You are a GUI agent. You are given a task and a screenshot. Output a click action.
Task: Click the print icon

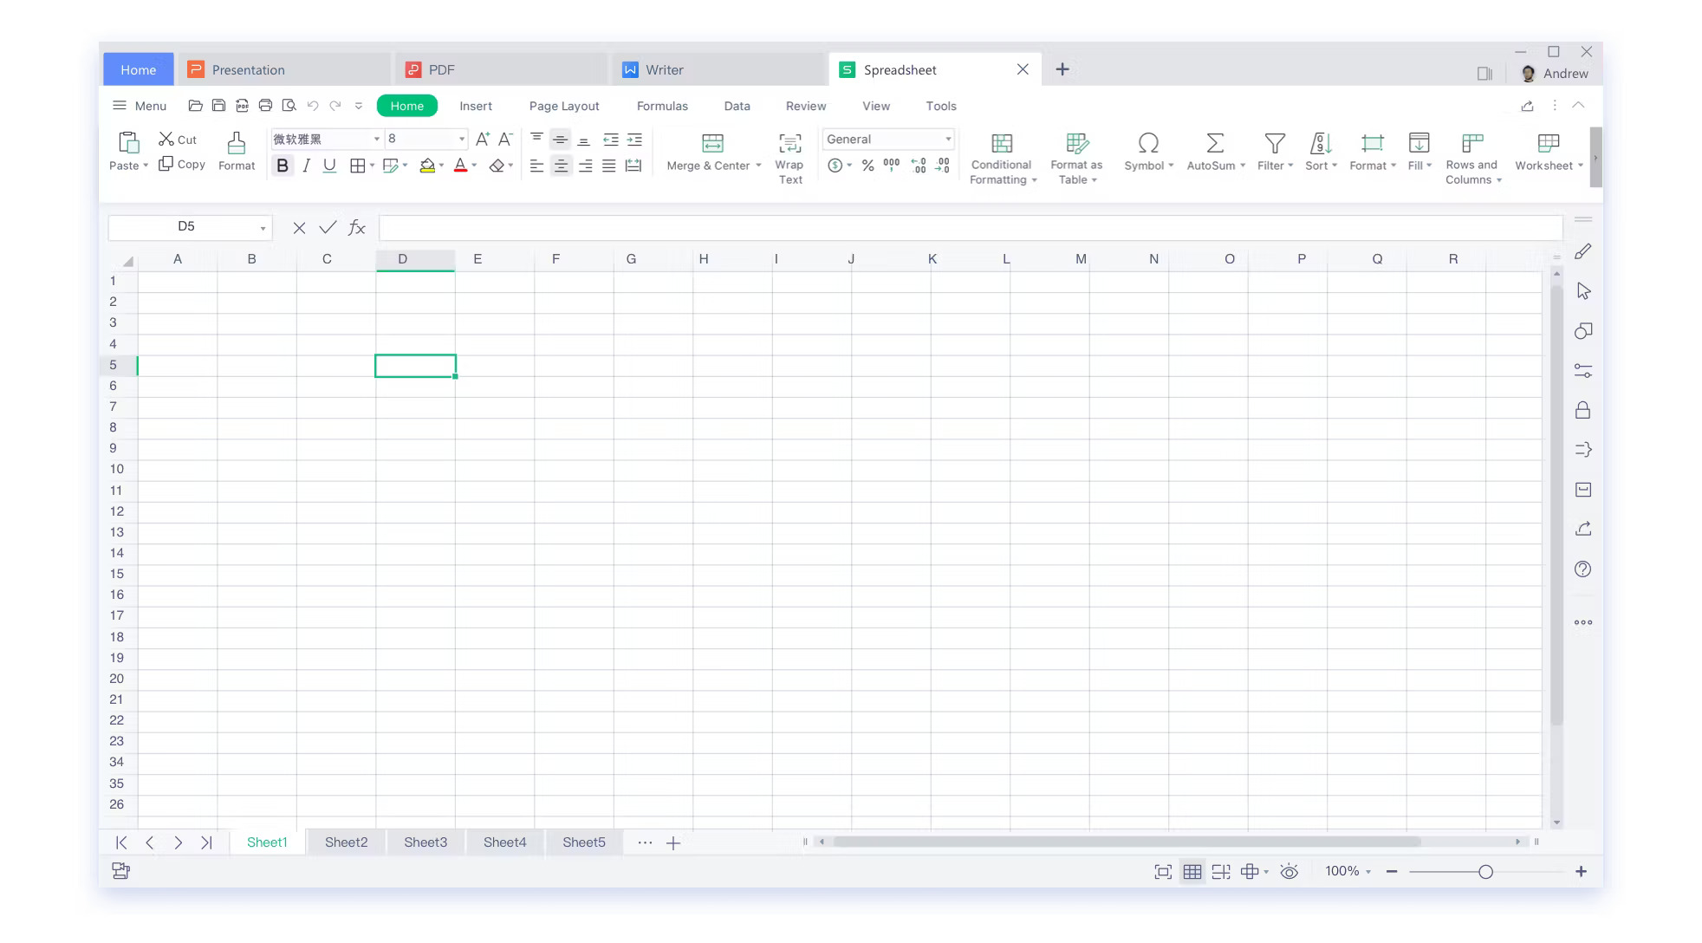click(x=265, y=106)
